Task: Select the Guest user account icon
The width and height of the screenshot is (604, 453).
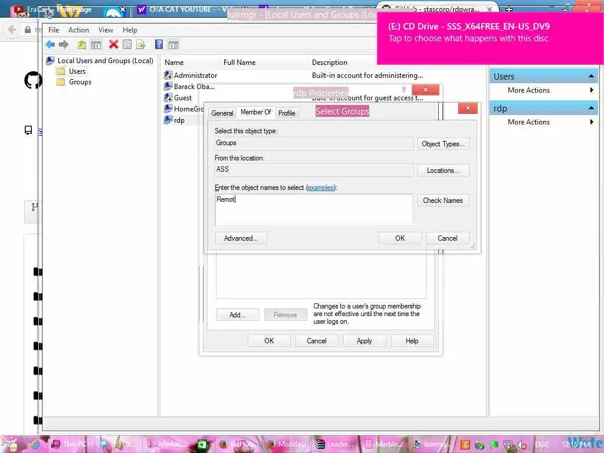Action: [168, 97]
